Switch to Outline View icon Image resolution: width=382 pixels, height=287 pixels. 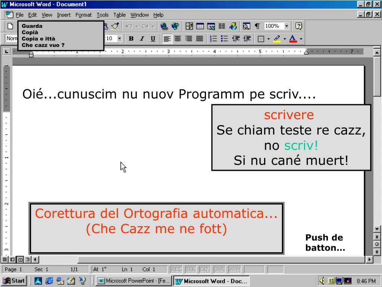(28, 259)
